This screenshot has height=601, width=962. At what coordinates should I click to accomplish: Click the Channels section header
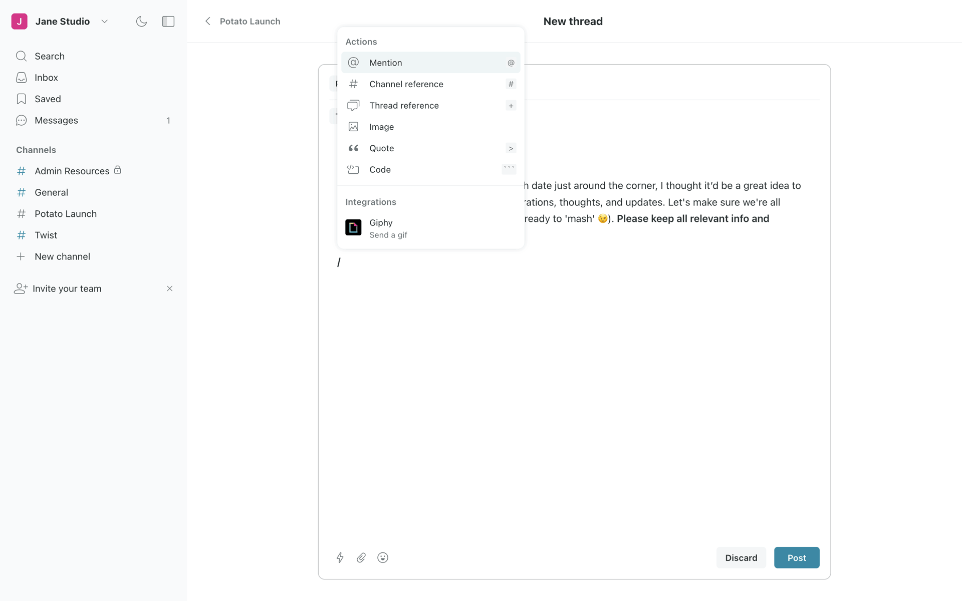(36, 150)
